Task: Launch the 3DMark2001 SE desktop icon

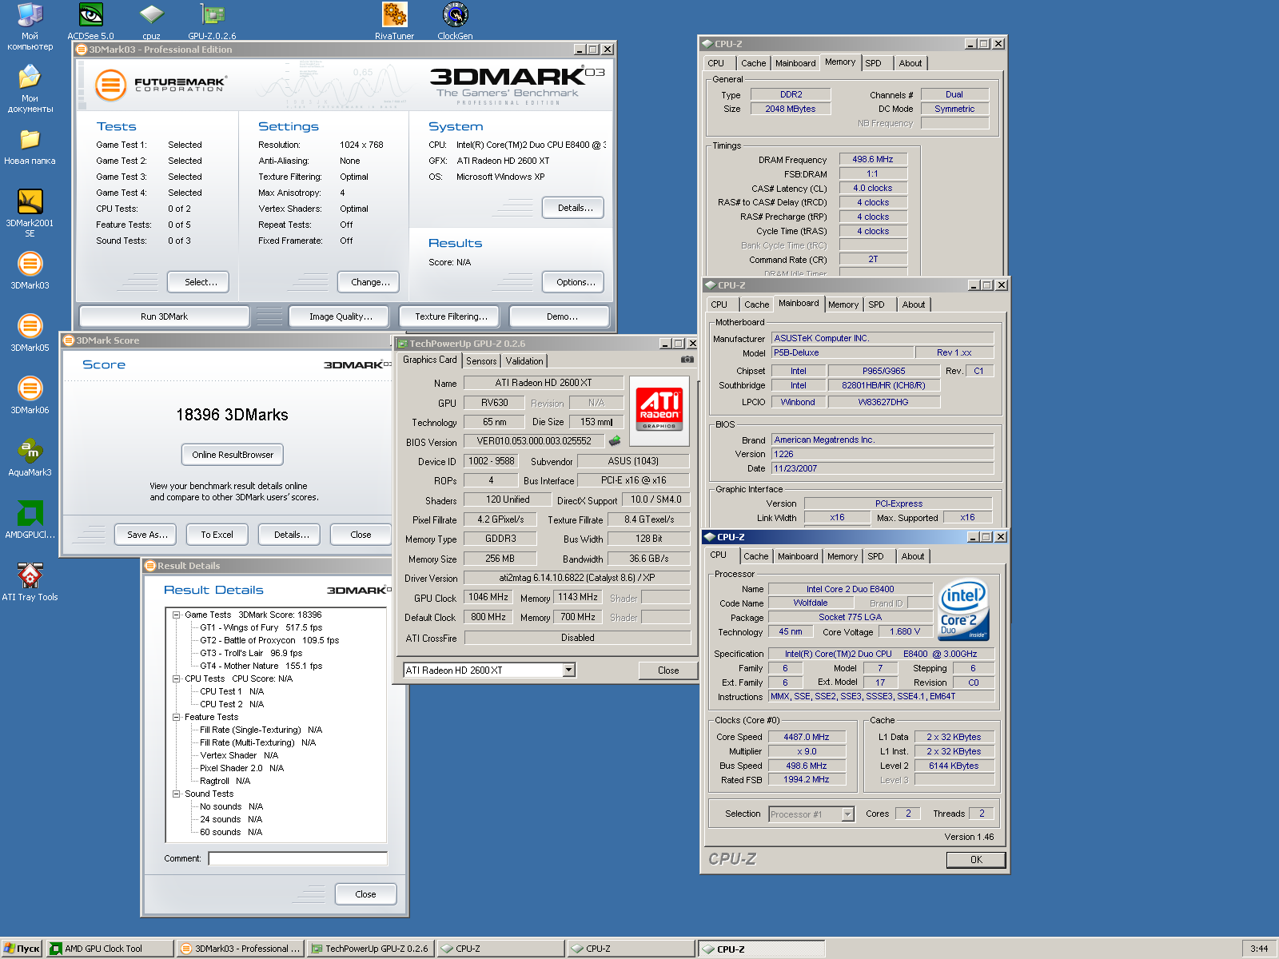Action: point(30,213)
